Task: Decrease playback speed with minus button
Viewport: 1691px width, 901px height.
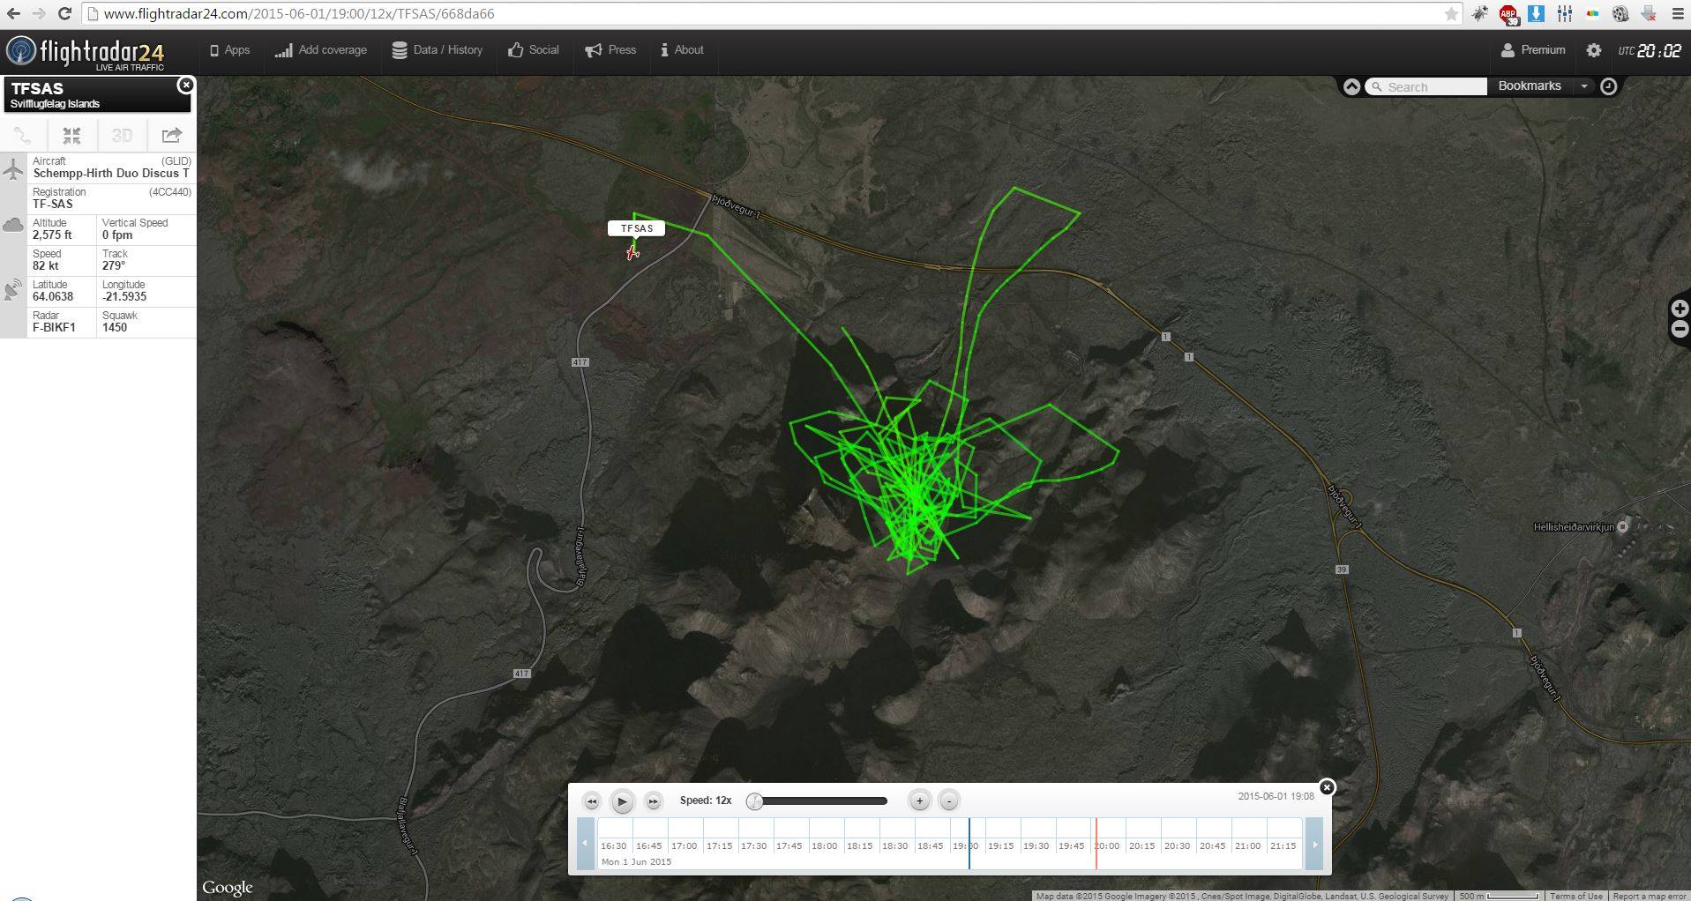Action: coord(948,800)
